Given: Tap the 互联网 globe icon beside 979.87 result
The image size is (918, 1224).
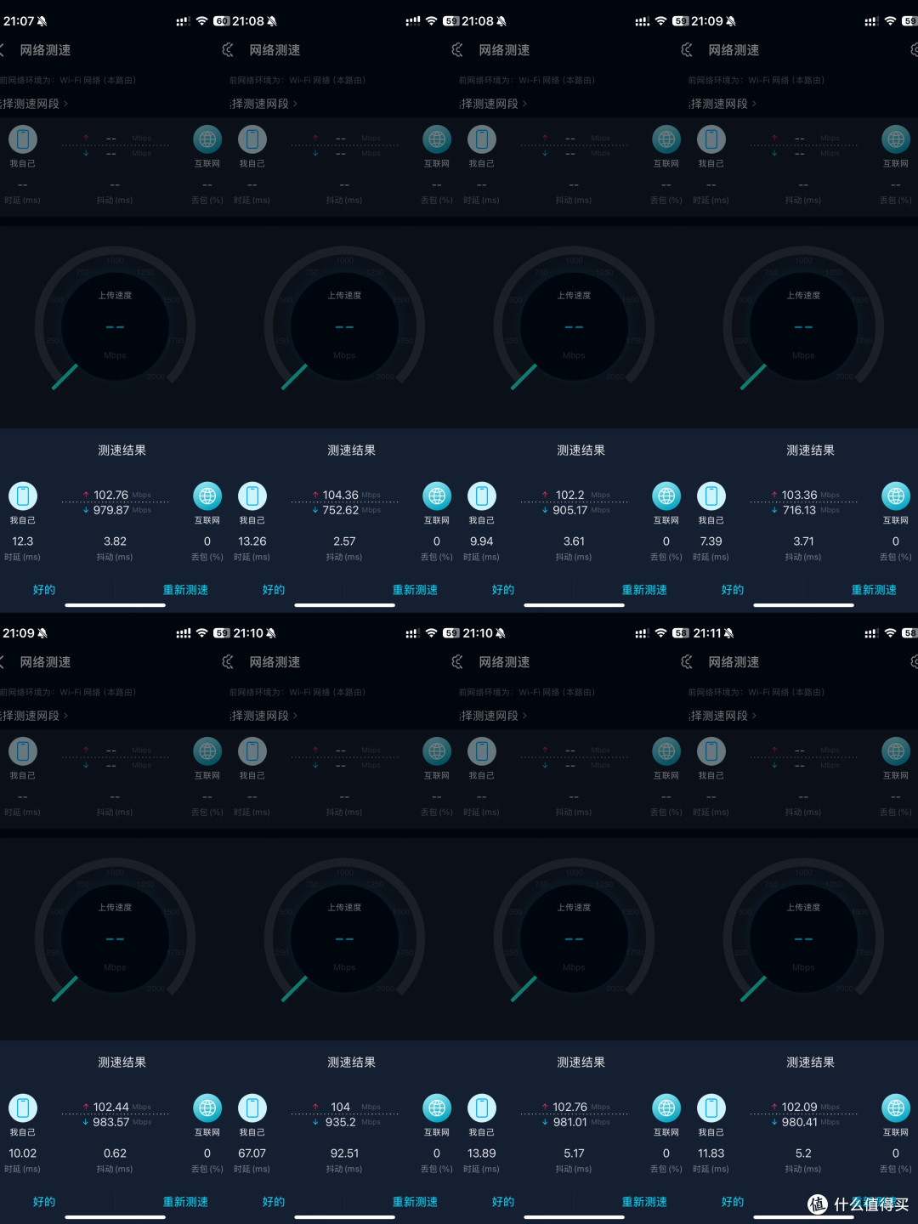Looking at the screenshot, I should 207,496.
